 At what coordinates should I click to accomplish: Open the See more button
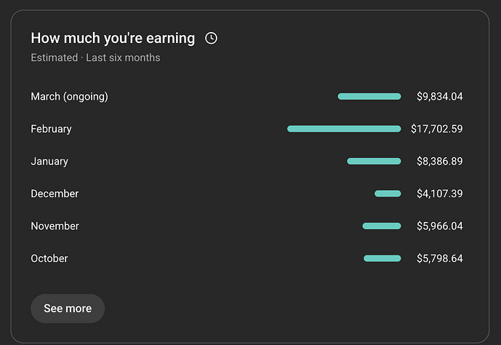tap(68, 309)
